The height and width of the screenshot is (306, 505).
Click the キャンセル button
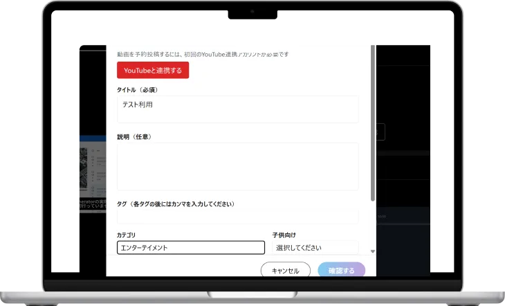point(285,270)
